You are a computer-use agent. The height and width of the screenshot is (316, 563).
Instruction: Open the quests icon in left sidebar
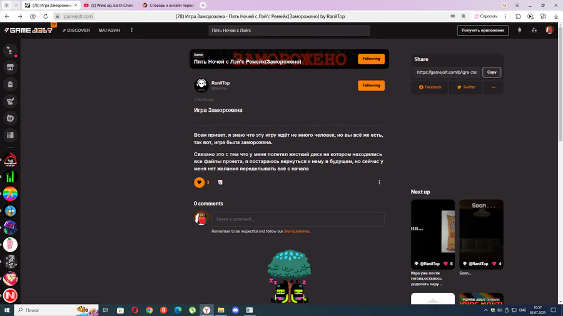click(10, 101)
